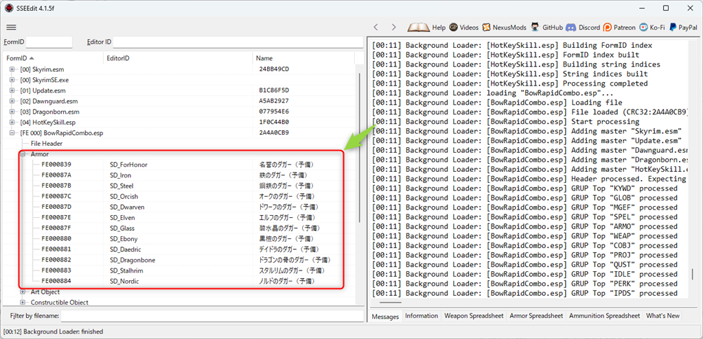This screenshot has height=339, width=703.
Task: Click the Discord logo icon
Action: click(571, 27)
